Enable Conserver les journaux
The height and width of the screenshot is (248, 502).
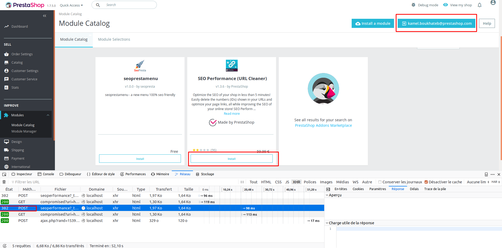click(380, 182)
